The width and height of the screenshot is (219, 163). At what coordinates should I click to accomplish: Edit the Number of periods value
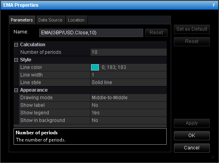coord(128,52)
